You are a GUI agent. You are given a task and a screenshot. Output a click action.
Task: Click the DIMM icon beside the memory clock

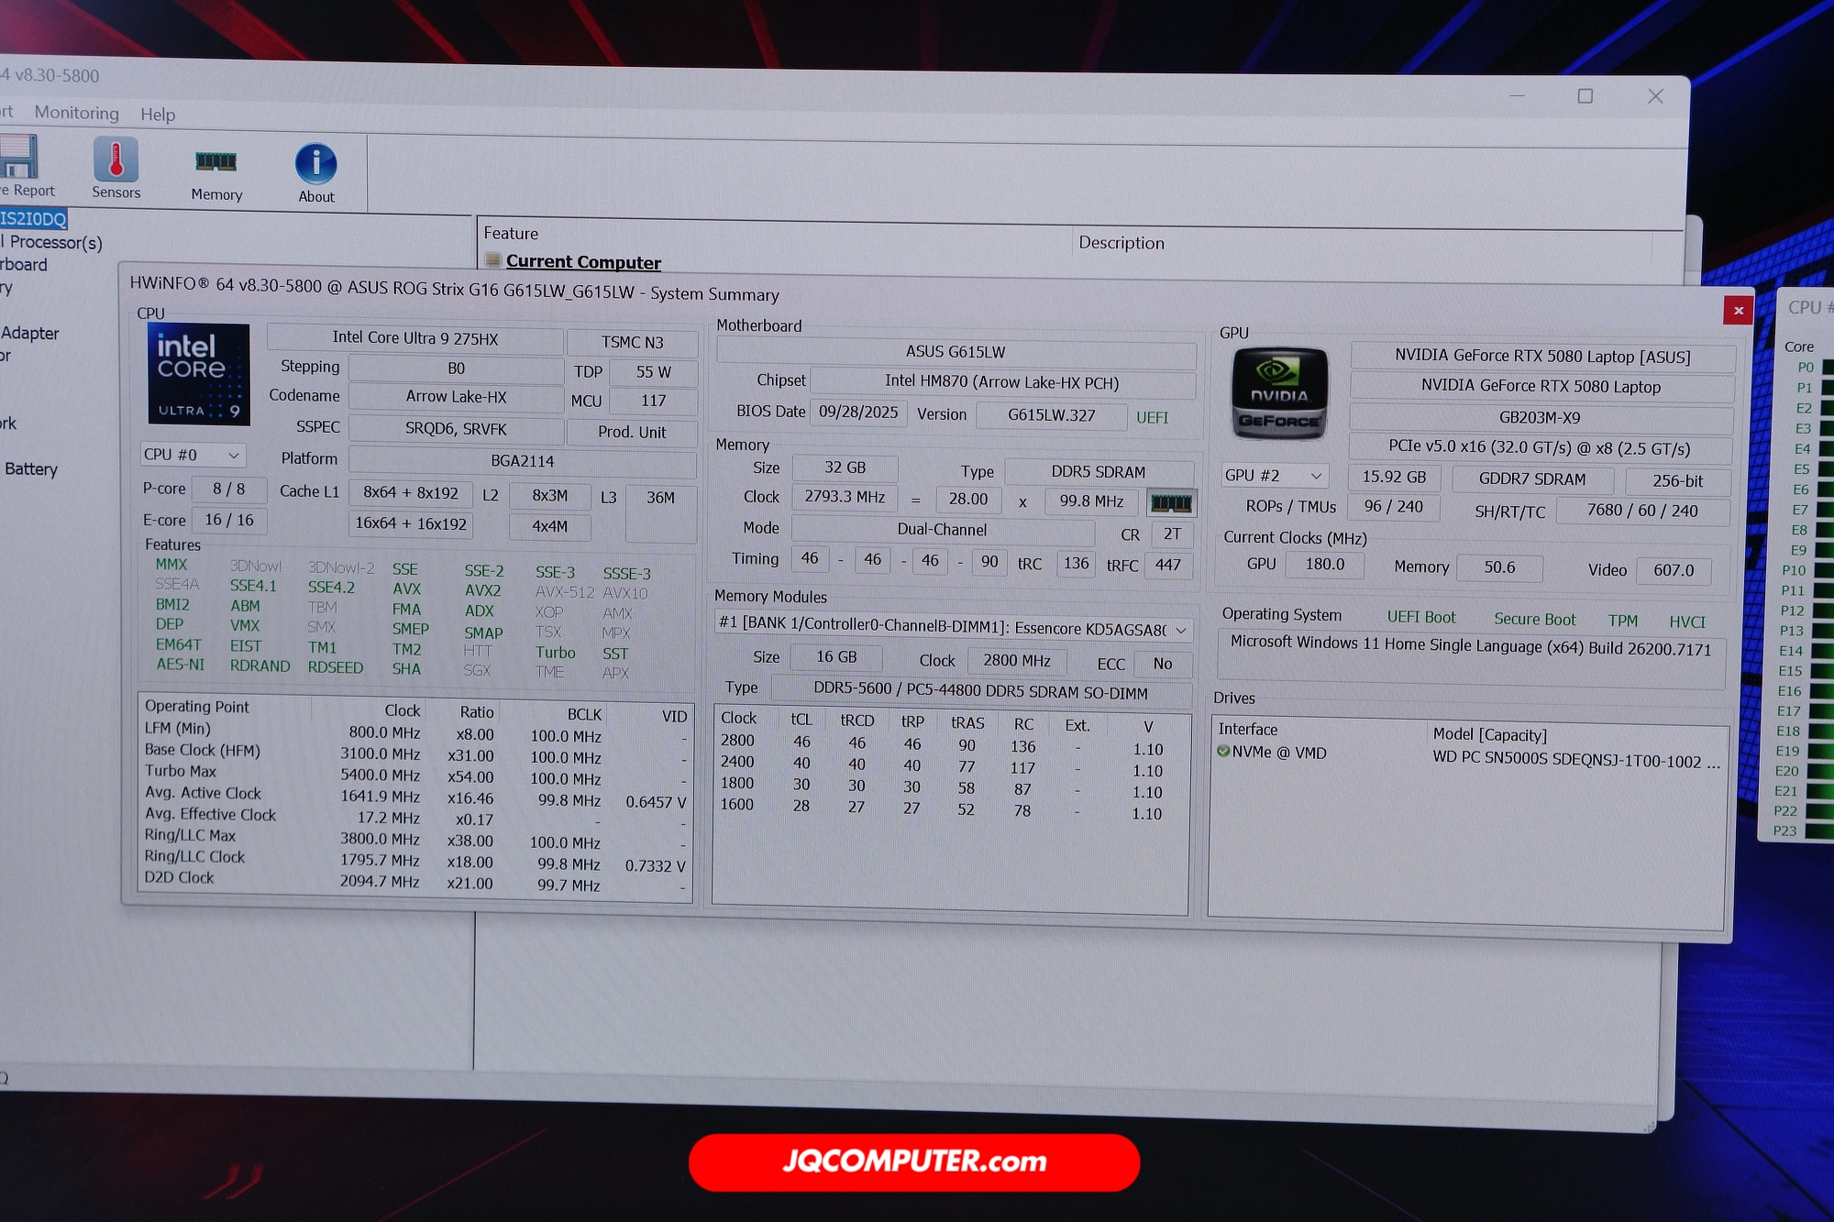[1174, 502]
